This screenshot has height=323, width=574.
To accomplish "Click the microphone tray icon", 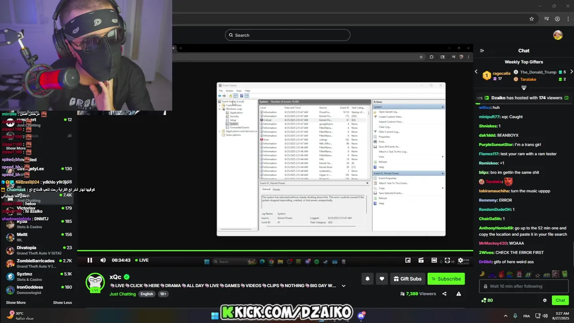I will 515,316.
